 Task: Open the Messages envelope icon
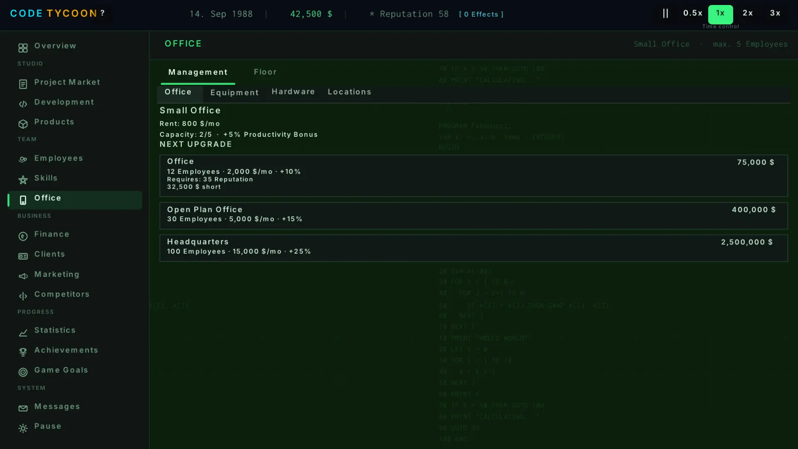click(23, 409)
